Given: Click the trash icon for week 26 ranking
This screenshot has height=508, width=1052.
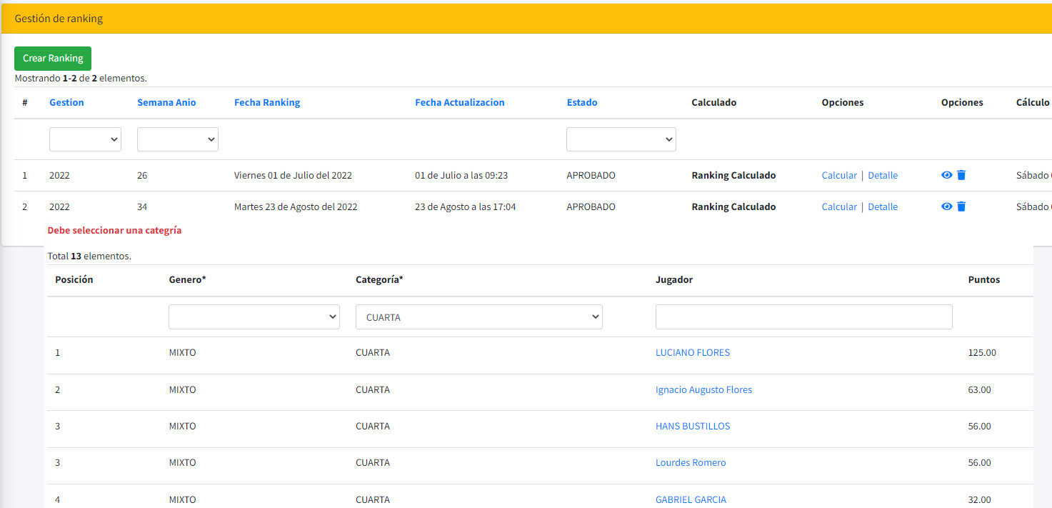Looking at the screenshot, I should click(961, 175).
